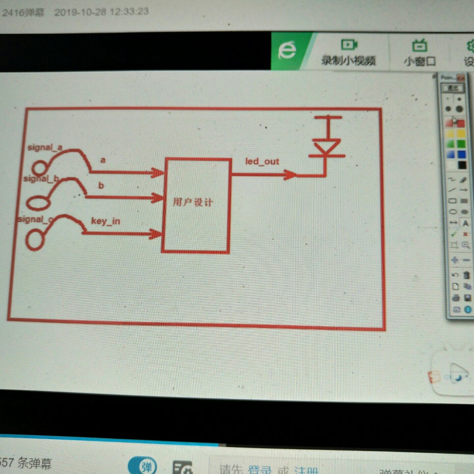This screenshot has width=474, height=474.
Task: Open danmaku settings icon beside the toggle
Action: point(182,467)
